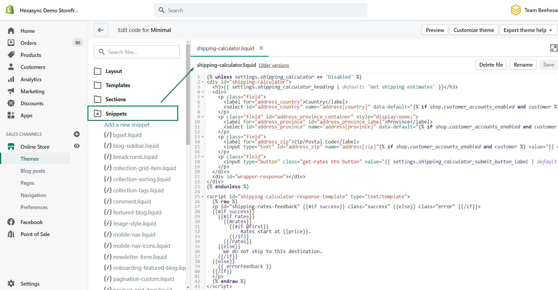Open Themes in the sidebar
Screen dimensions: 558x290
point(30,159)
